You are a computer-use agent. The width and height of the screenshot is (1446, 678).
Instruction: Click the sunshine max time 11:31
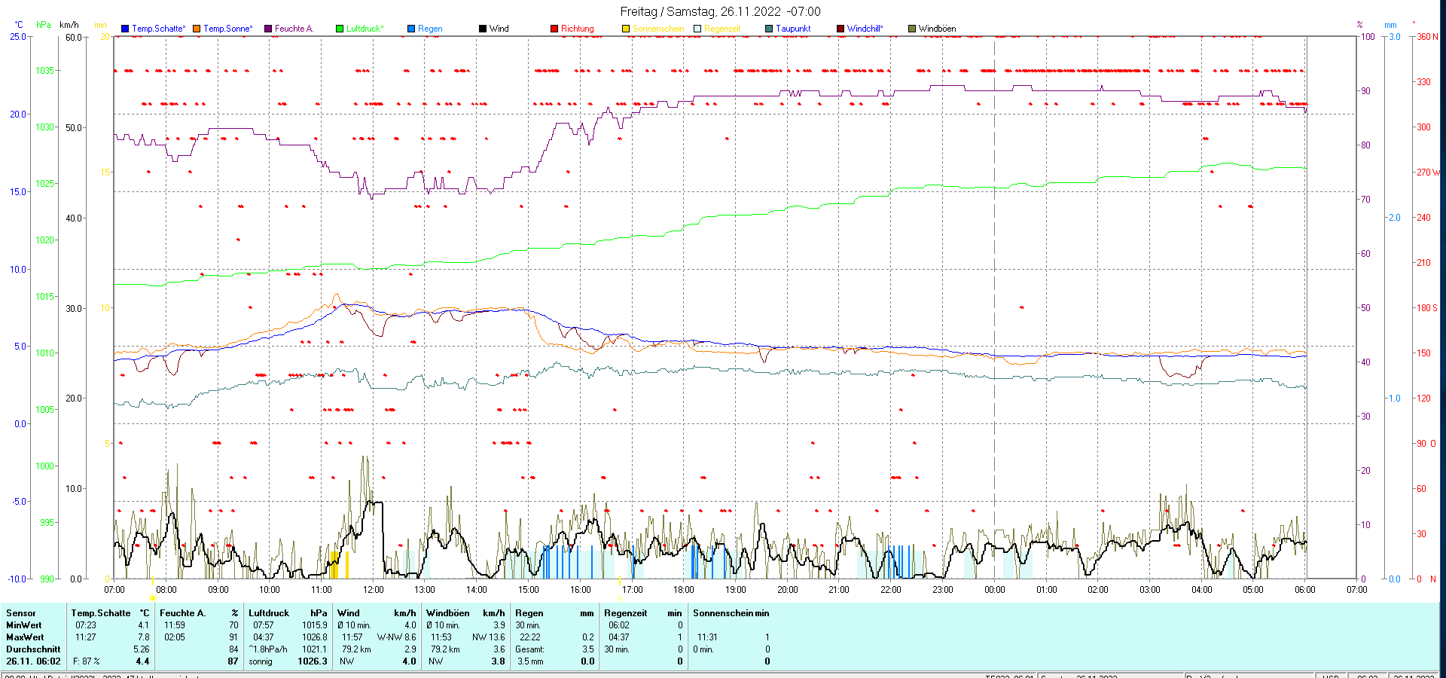(707, 637)
